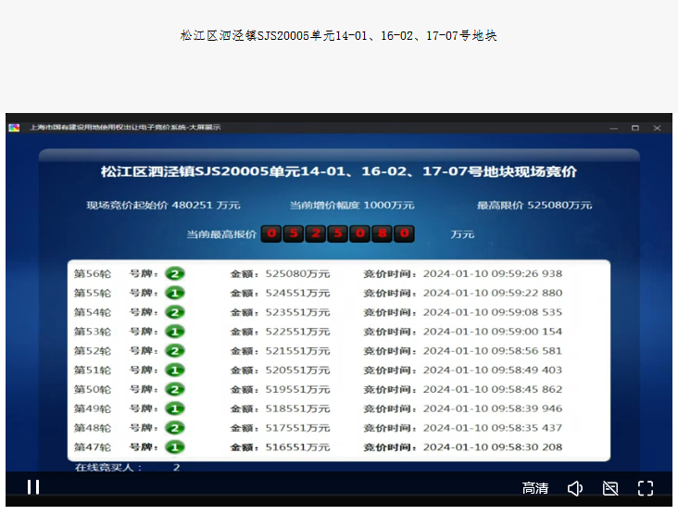Click the green badge 1 in round 55
The image size is (678, 515).
point(175,293)
